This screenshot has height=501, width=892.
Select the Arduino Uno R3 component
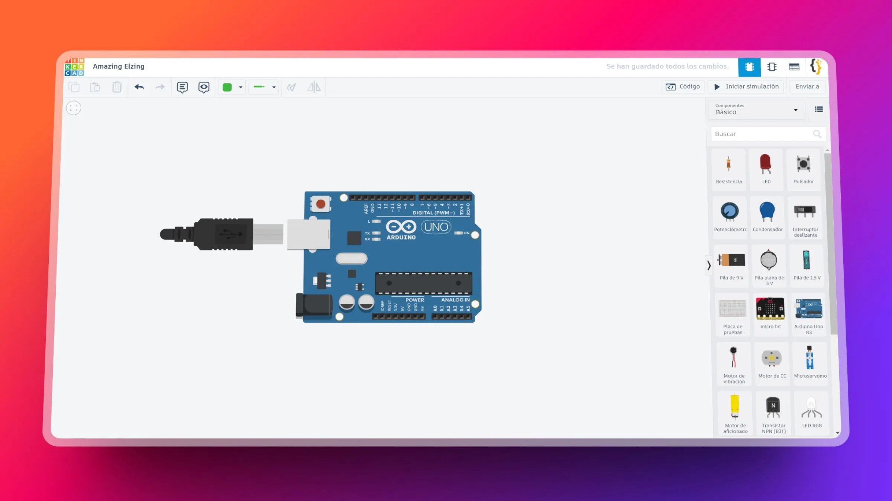[809, 315]
